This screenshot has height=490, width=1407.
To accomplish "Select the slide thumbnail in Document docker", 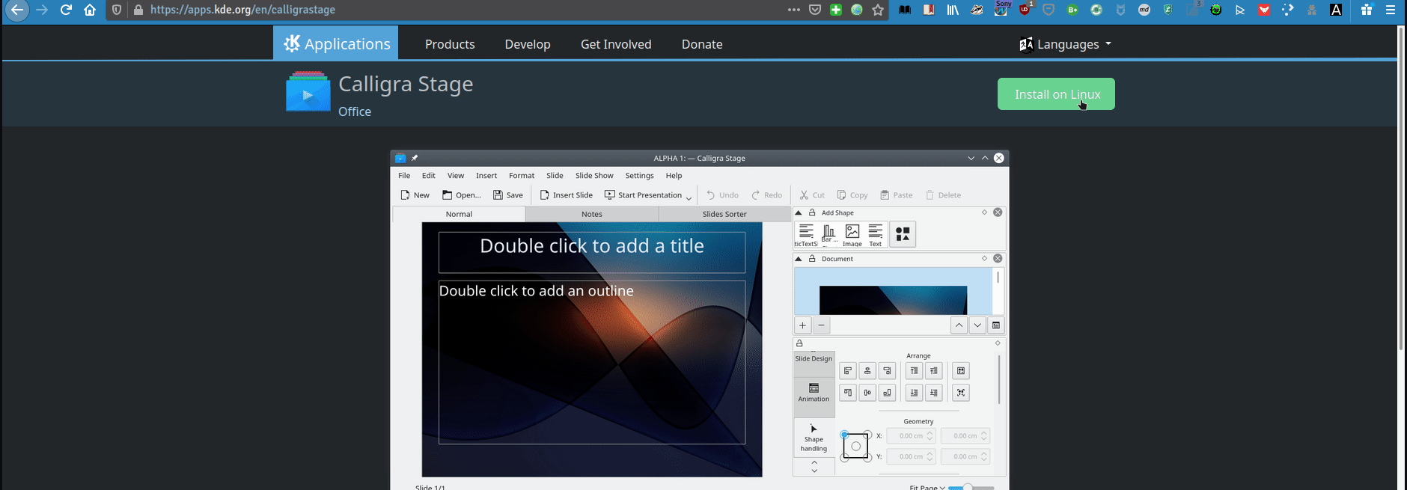I will tap(893, 299).
